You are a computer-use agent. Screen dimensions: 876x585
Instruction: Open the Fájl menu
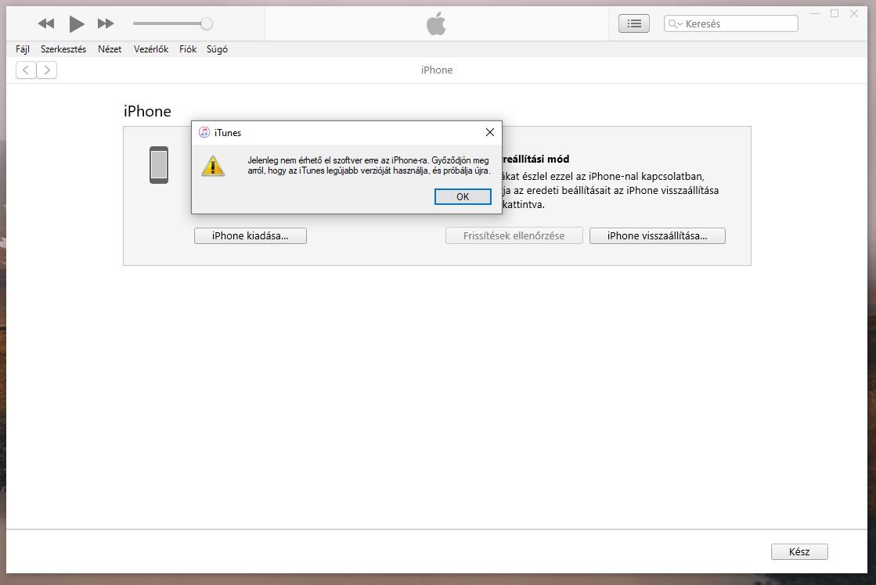coord(23,49)
